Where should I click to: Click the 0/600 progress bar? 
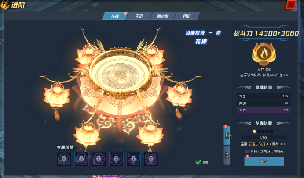click(x=264, y=138)
